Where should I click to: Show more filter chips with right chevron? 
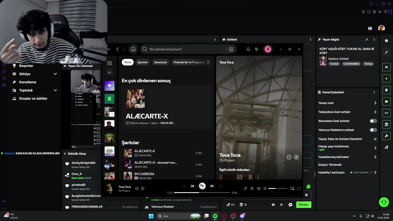(208, 62)
